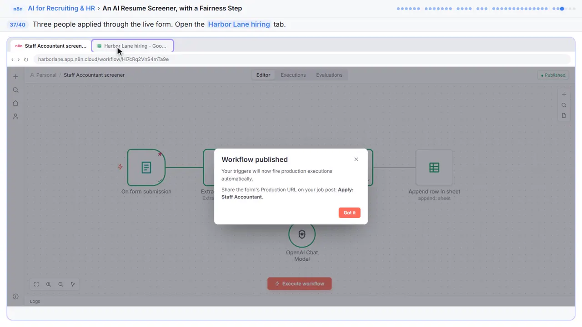
Task: Zoom in on the workflow canvas
Action: coord(49,284)
